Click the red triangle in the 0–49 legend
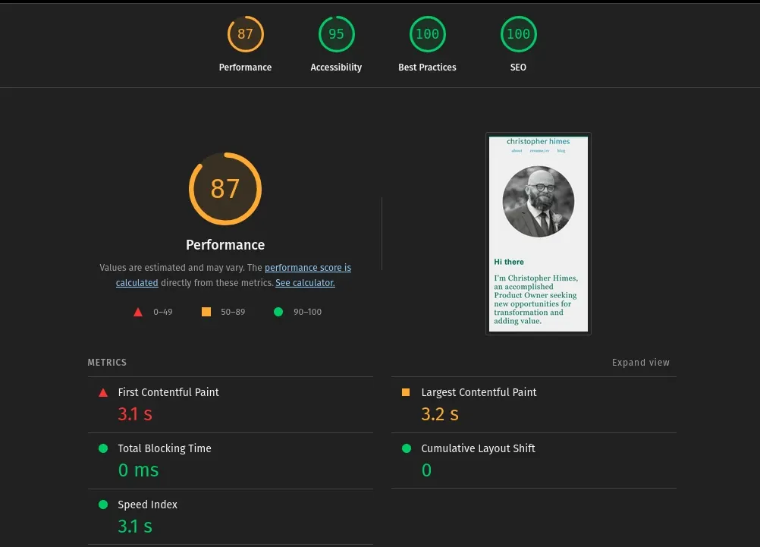The image size is (760, 547). pyautogui.click(x=138, y=311)
